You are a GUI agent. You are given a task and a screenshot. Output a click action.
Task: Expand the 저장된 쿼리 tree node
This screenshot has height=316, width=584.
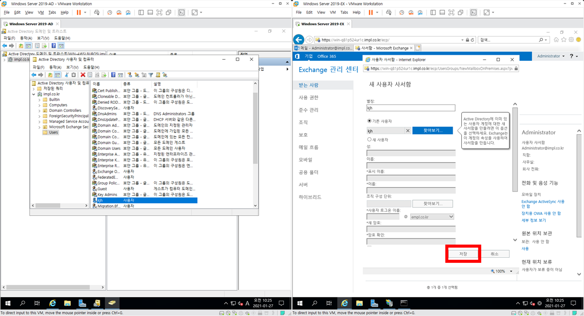pos(34,89)
